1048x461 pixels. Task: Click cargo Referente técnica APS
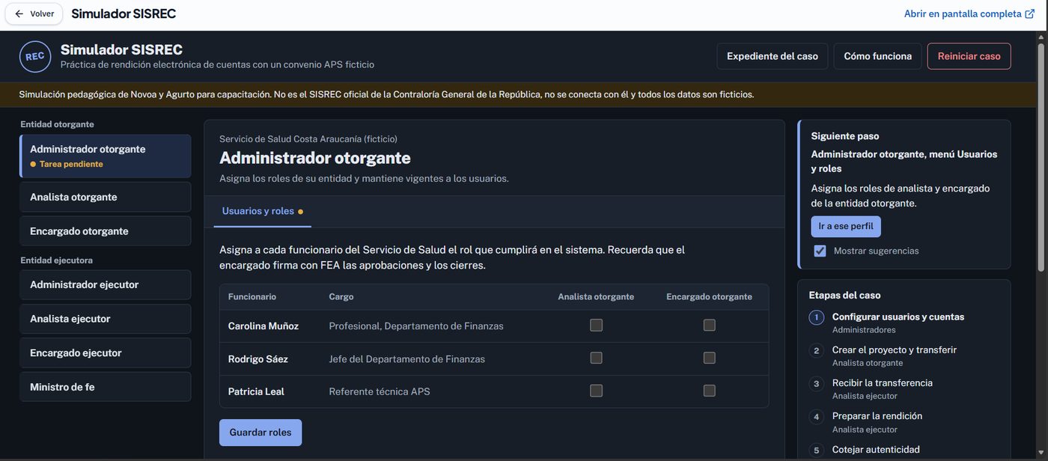[x=380, y=391]
